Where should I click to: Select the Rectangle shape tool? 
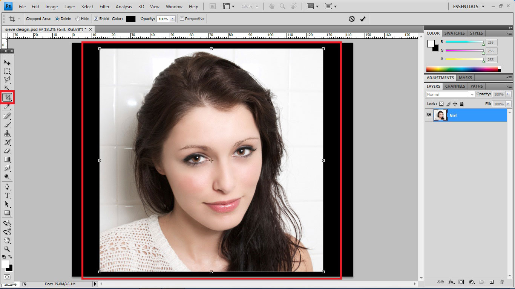pyautogui.click(x=7, y=213)
